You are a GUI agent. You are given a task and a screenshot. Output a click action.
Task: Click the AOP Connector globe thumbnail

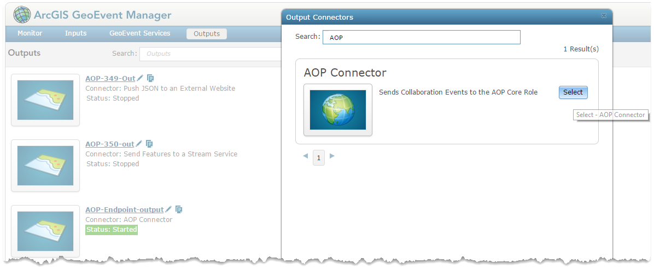[x=338, y=110]
